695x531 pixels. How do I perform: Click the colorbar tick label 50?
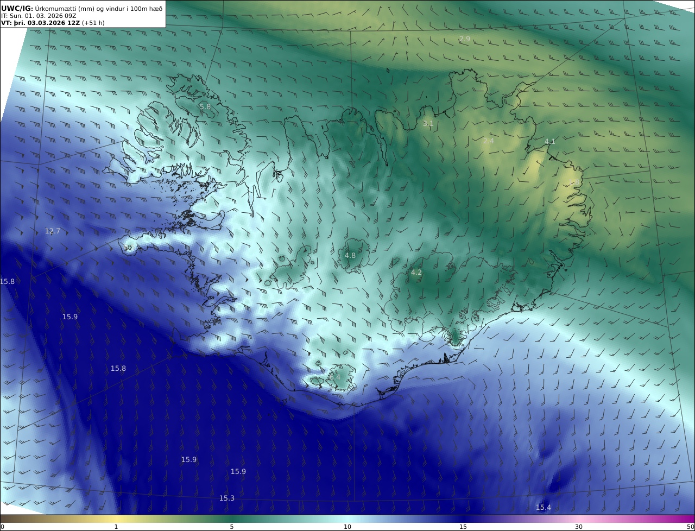pos(691,527)
